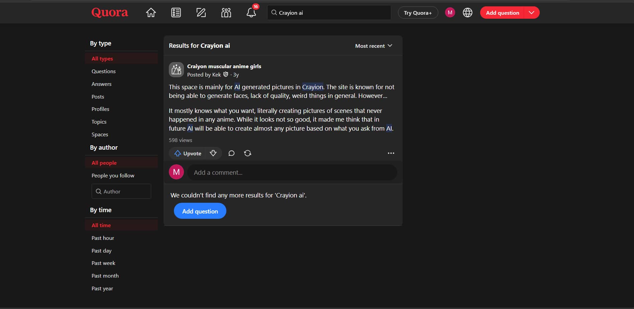This screenshot has width=634, height=309.
Task: Open comments on the Craiyon post
Action: pyautogui.click(x=231, y=153)
